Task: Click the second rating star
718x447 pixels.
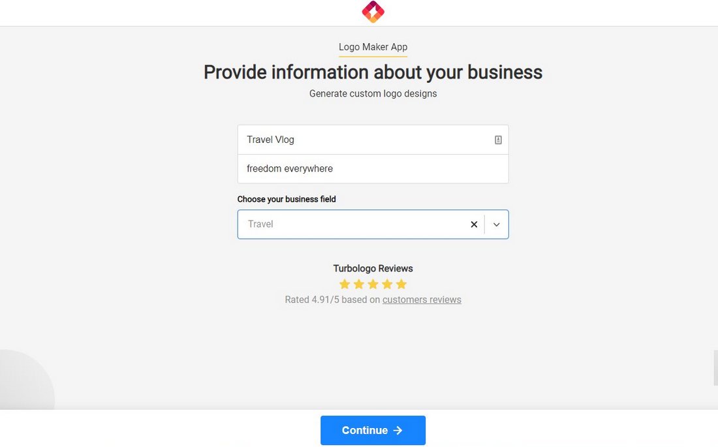Action: click(359, 285)
